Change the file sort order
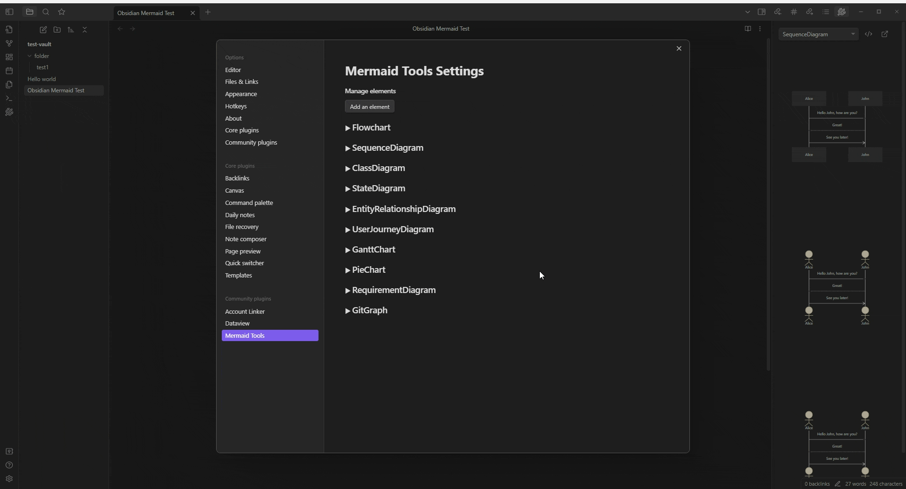Image resolution: width=906 pixels, height=489 pixels. [70, 30]
